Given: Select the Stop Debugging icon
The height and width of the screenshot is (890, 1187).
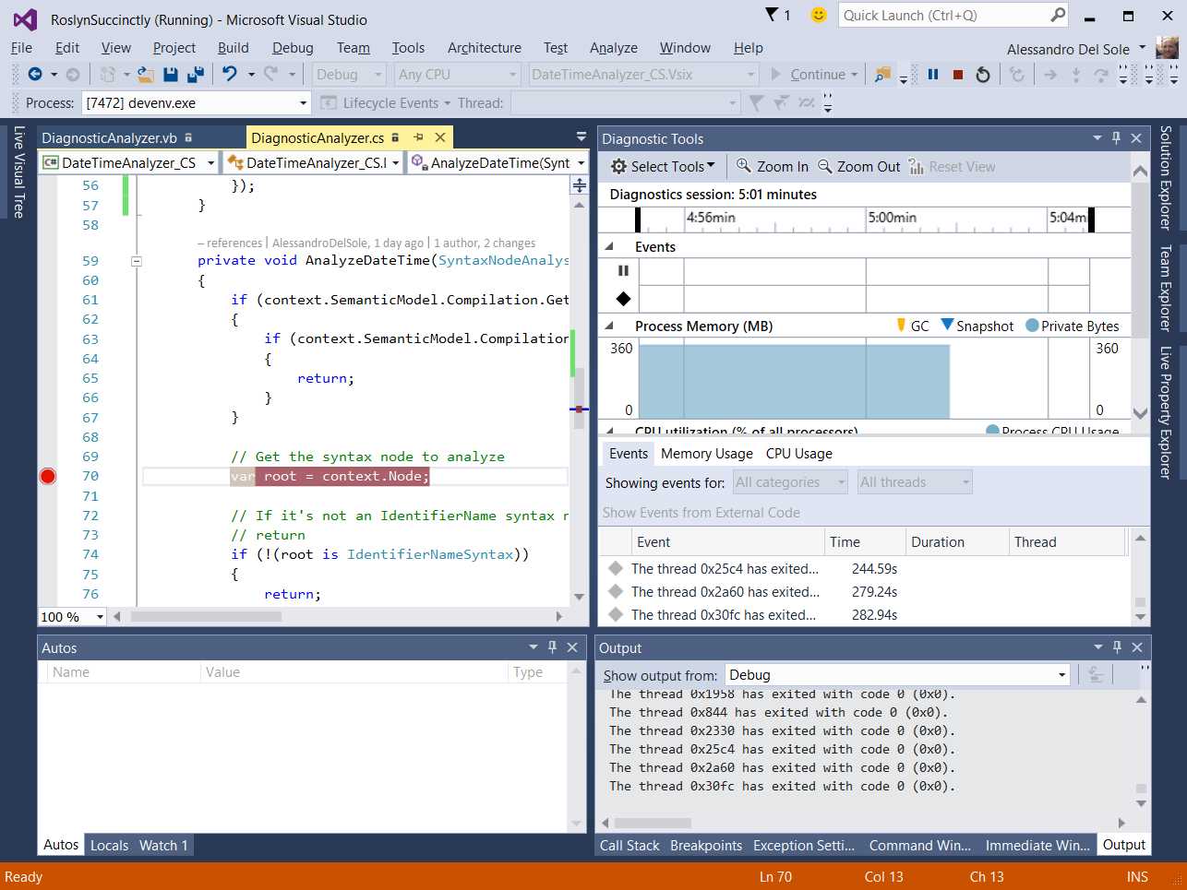Looking at the screenshot, I should pyautogui.click(x=958, y=74).
